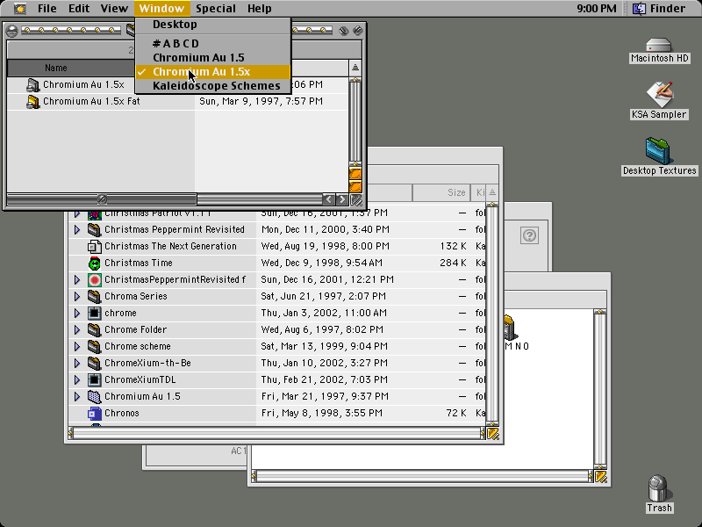Select the Chrome scheme folder icon
This screenshot has height=527, width=702.
tap(94, 347)
